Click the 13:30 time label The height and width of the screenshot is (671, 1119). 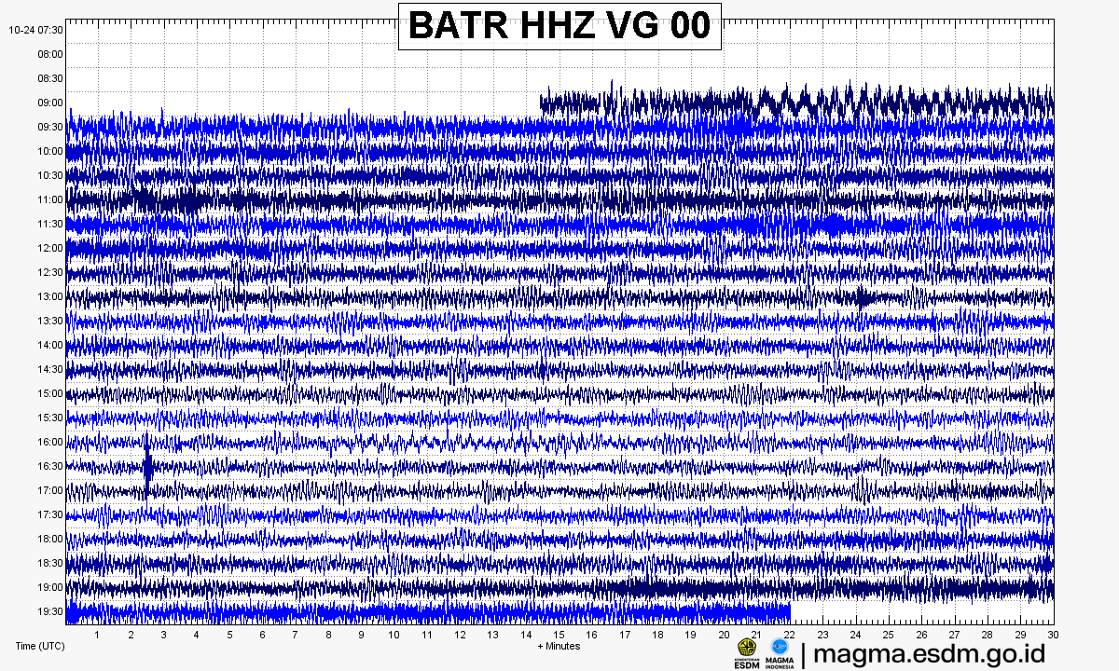tap(50, 321)
